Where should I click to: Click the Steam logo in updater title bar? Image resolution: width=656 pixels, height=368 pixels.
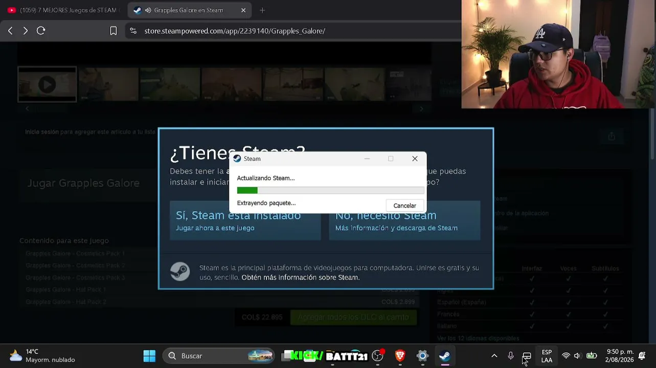[237, 158]
